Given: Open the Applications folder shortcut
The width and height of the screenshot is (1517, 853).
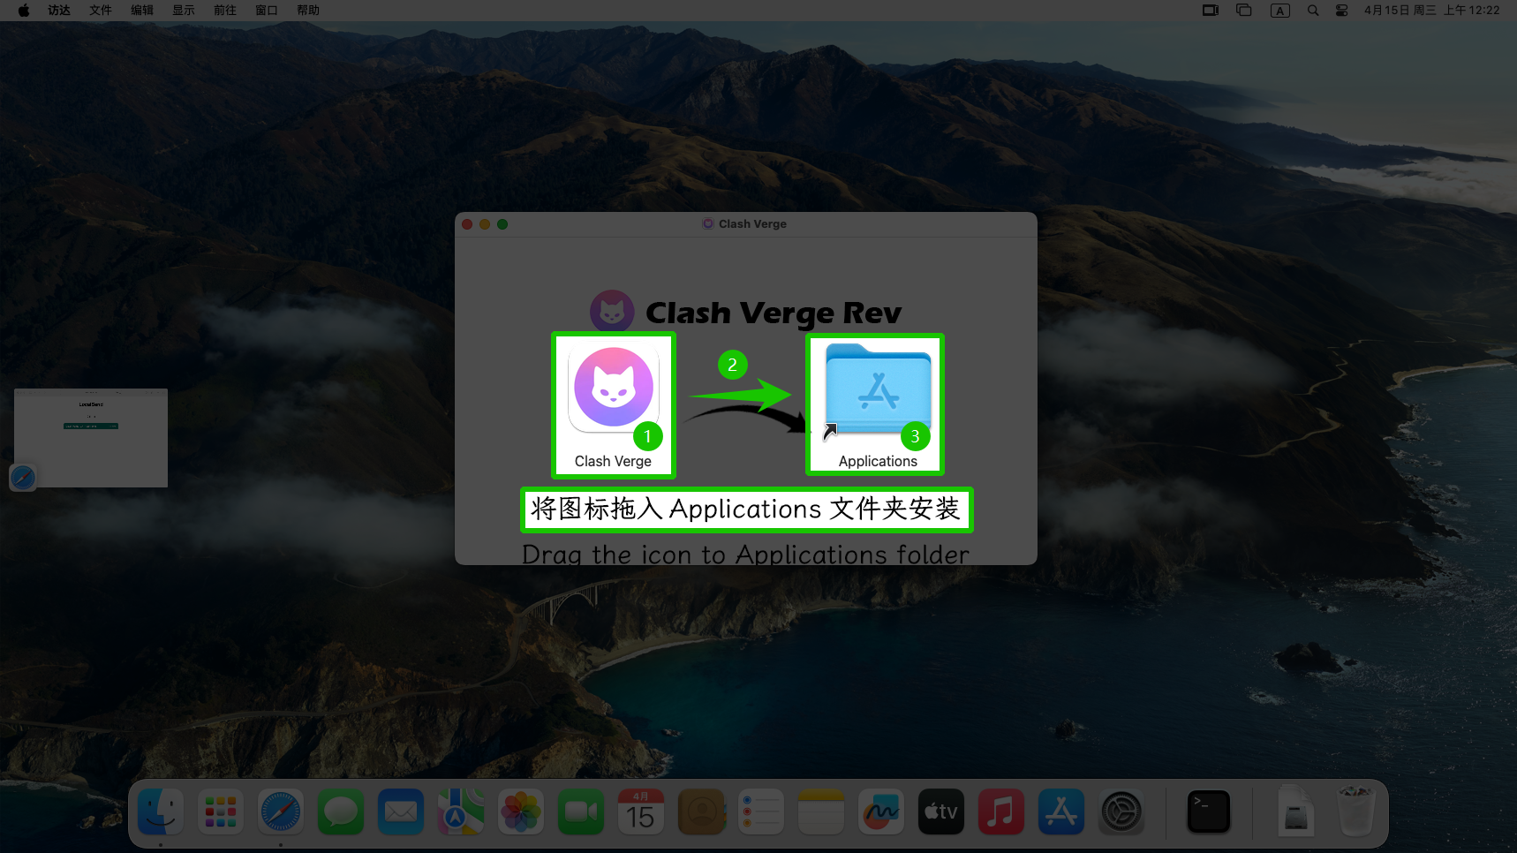Looking at the screenshot, I should (878, 389).
